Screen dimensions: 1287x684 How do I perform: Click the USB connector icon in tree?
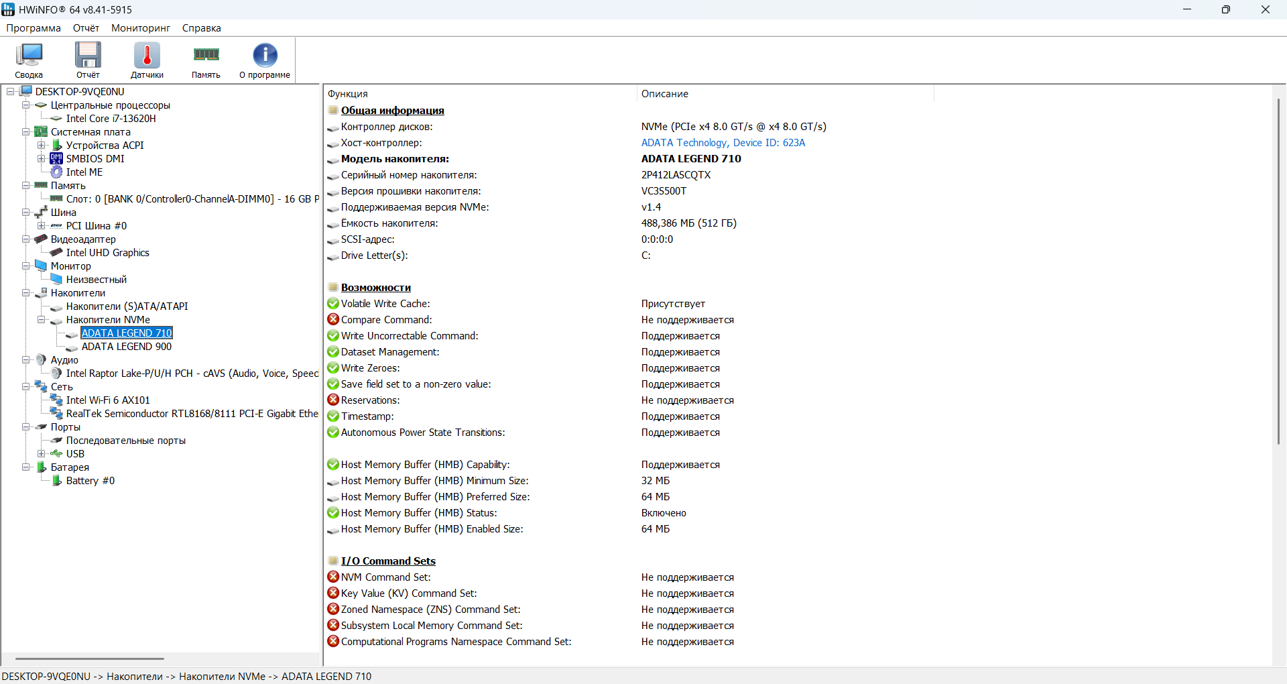pos(56,453)
